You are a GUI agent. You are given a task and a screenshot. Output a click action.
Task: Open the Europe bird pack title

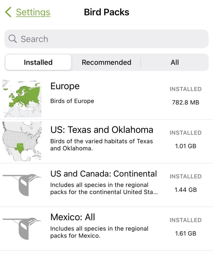(x=65, y=86)
